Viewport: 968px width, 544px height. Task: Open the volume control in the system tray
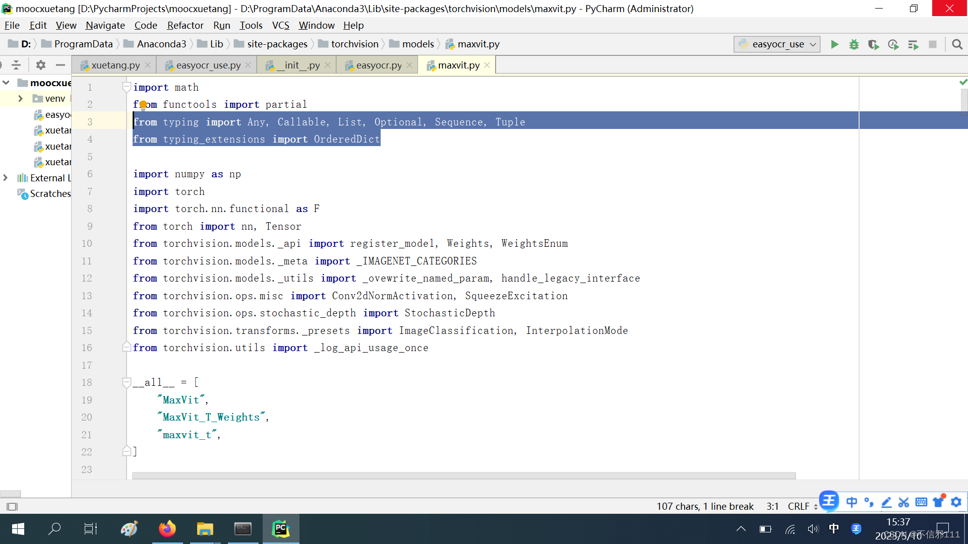pyautogui.click(x=813, y=529)
